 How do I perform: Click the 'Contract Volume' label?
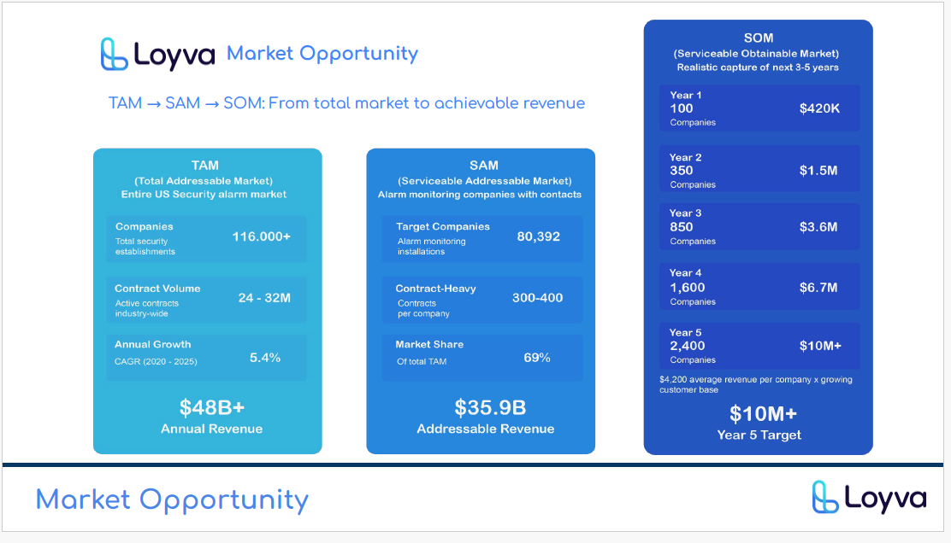pos(157,289)
